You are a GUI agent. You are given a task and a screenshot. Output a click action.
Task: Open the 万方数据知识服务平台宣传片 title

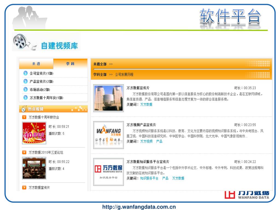(x=148, y=162)
